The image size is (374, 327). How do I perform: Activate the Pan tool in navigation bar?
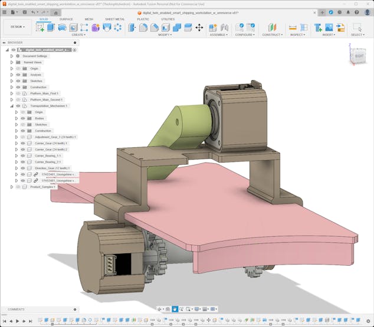point(175,309)
